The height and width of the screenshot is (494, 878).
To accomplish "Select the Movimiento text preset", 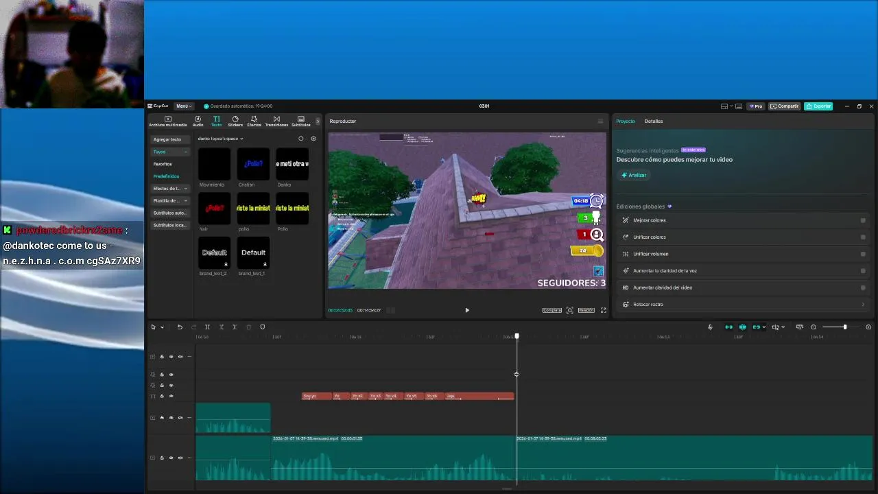I will click(x=214, y=163).
